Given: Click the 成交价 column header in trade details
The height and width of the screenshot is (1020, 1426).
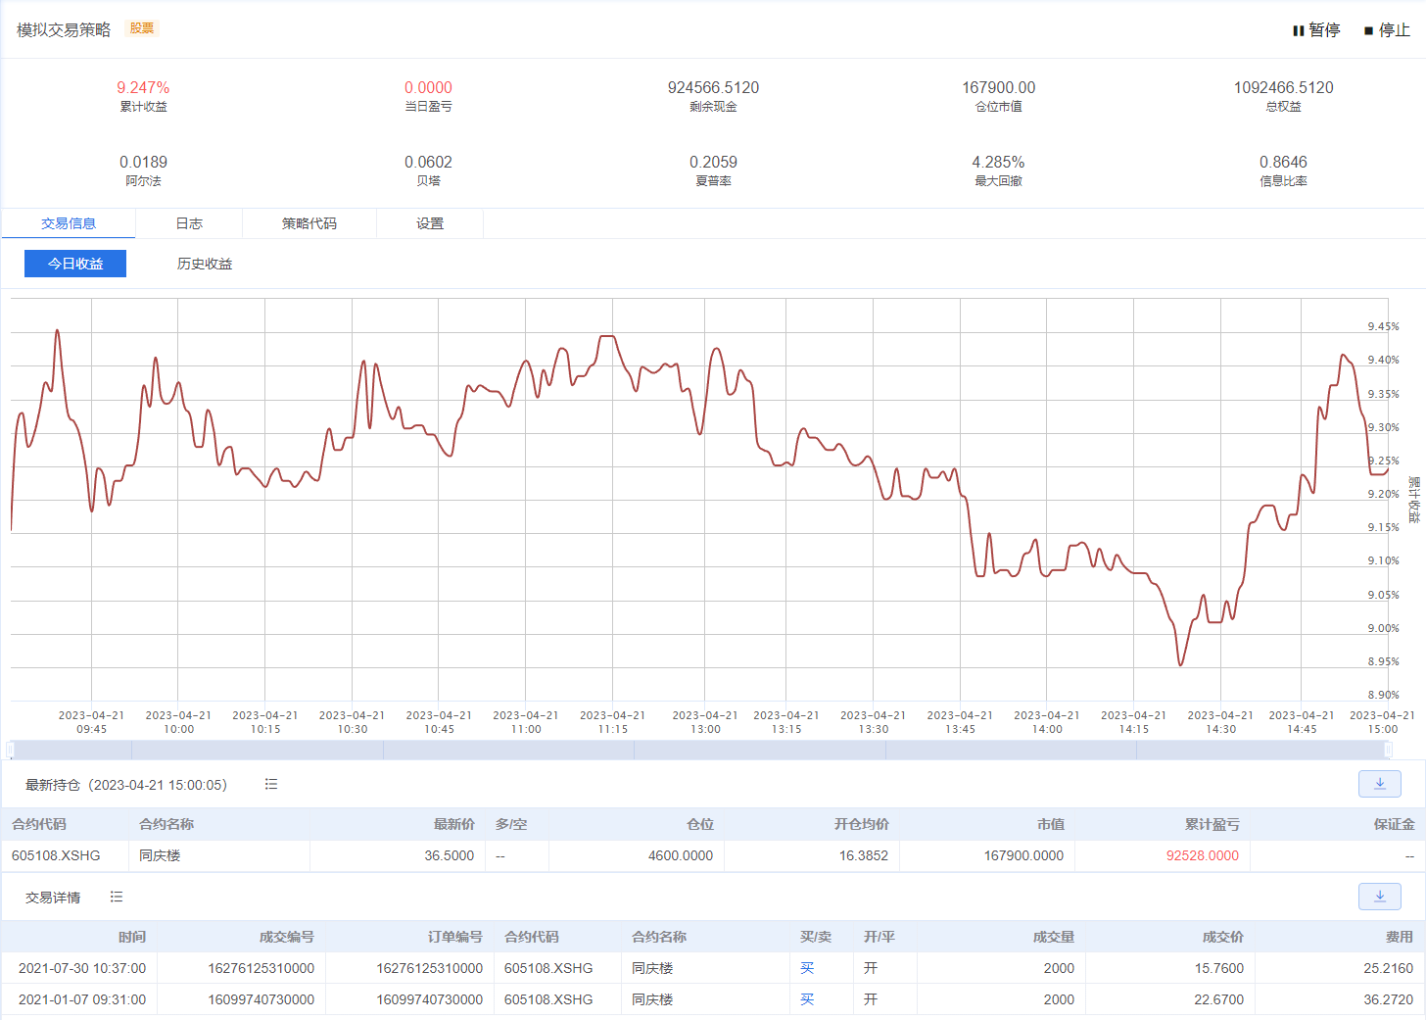Looking at the screenshot, I should 1222,937.
